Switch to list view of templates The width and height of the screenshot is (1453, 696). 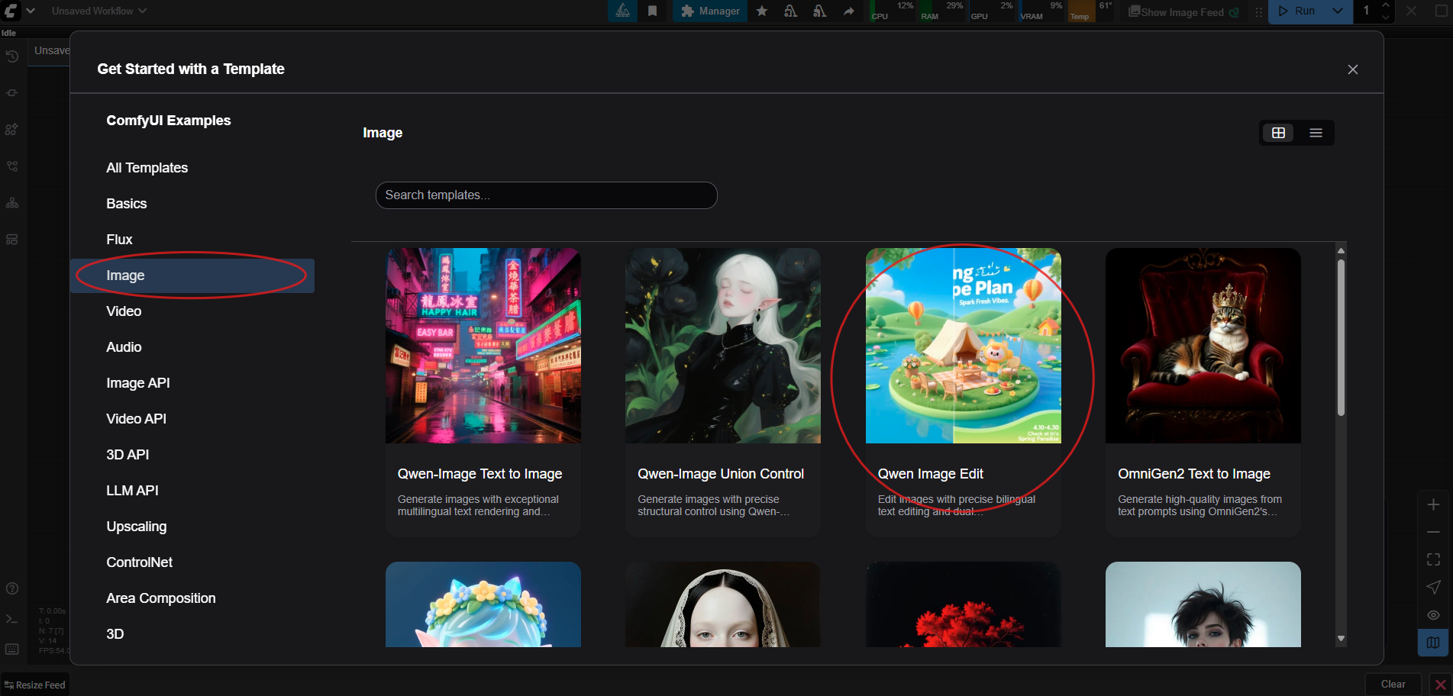(x=1316, y=133)
